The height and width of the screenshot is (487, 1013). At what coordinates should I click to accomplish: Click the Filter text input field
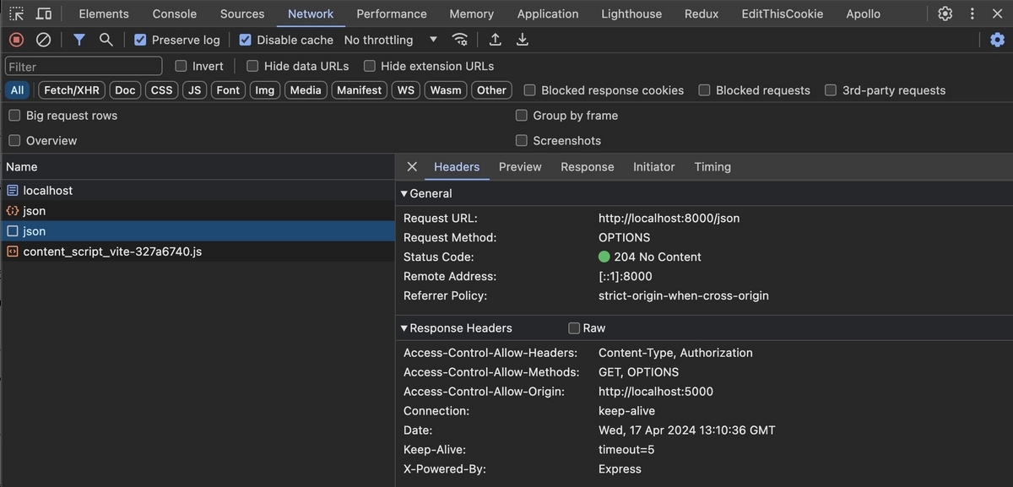(x=84, y=66)
